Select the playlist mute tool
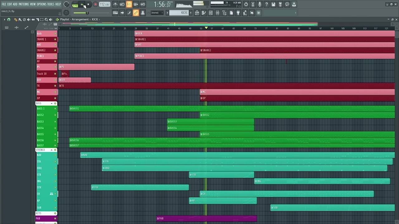Viewport: 399px width, 224px height. [x=29, y=20]
